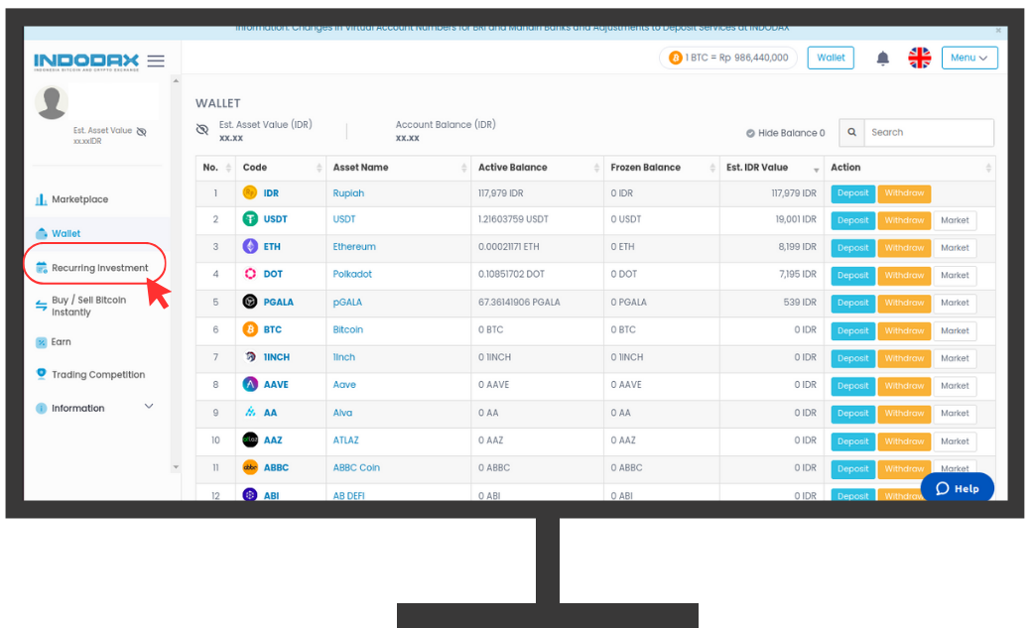The image size is (1031, 628).
Task: Click the INDODAX logo
Action: pos(86,62)
